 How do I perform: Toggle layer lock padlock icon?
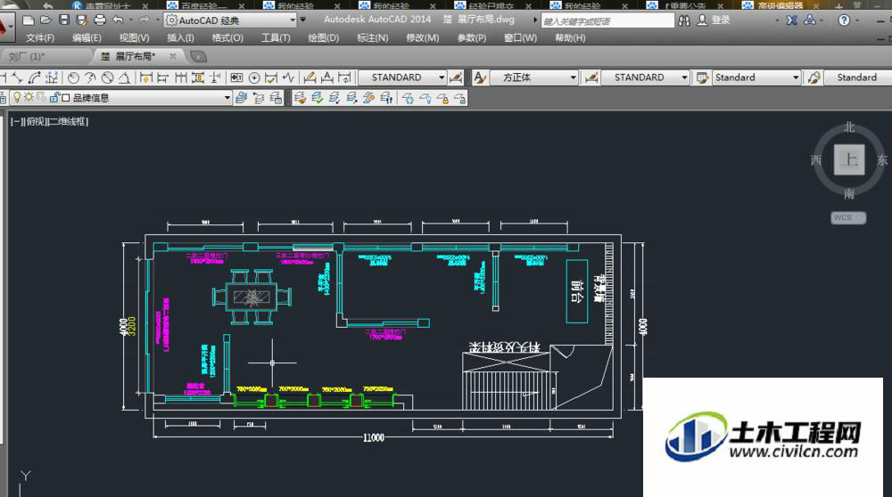pos(54,97)
